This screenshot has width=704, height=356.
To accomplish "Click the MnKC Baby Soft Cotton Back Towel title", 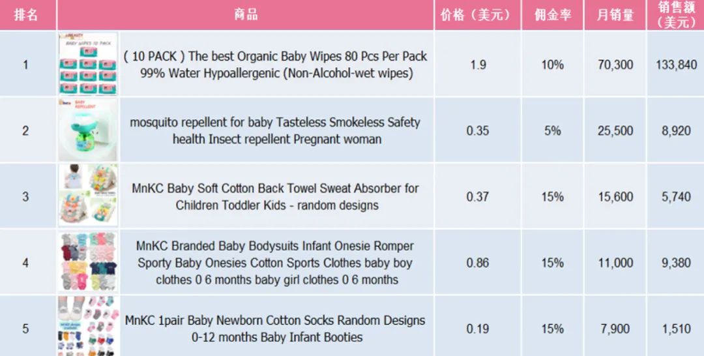I will (276, 196).
